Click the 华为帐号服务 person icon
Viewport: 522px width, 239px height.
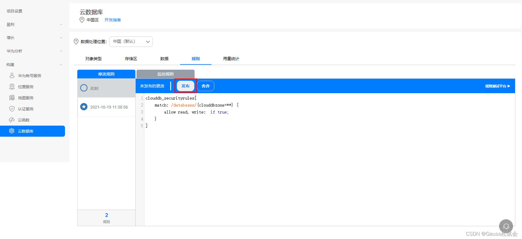[x=12, y=75]
